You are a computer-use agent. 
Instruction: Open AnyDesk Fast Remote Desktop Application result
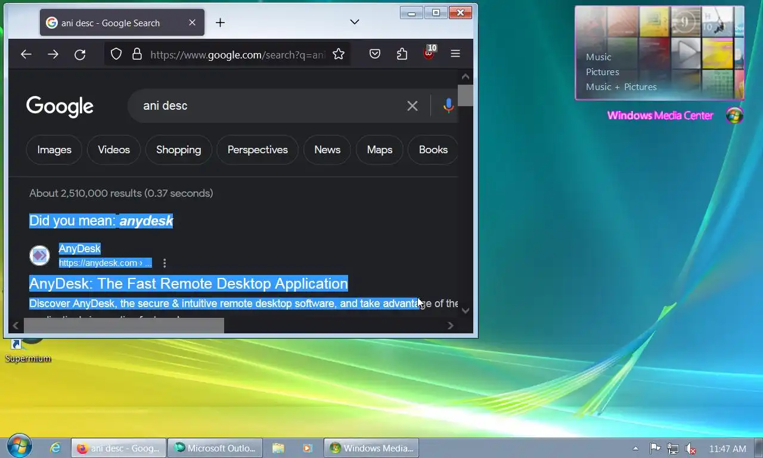(188, 283)
